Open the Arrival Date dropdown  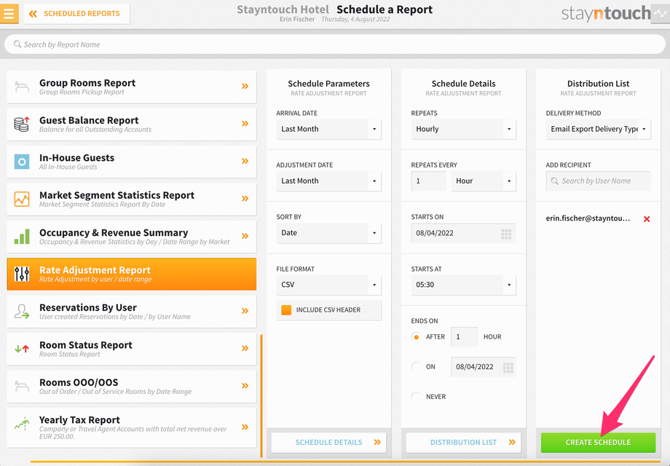click(328, 129)
